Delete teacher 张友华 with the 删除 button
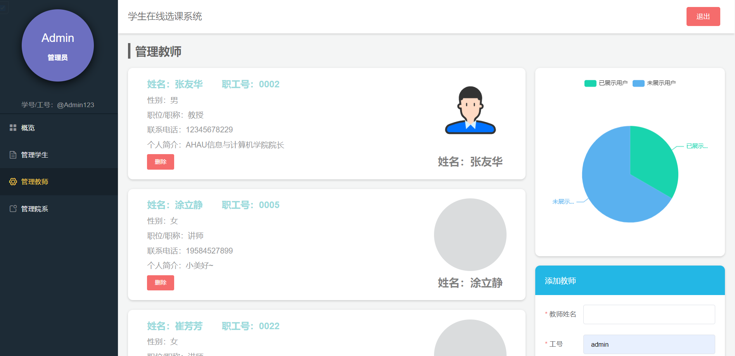This screenshot has height=356, width=735. [x=161, y=162]
